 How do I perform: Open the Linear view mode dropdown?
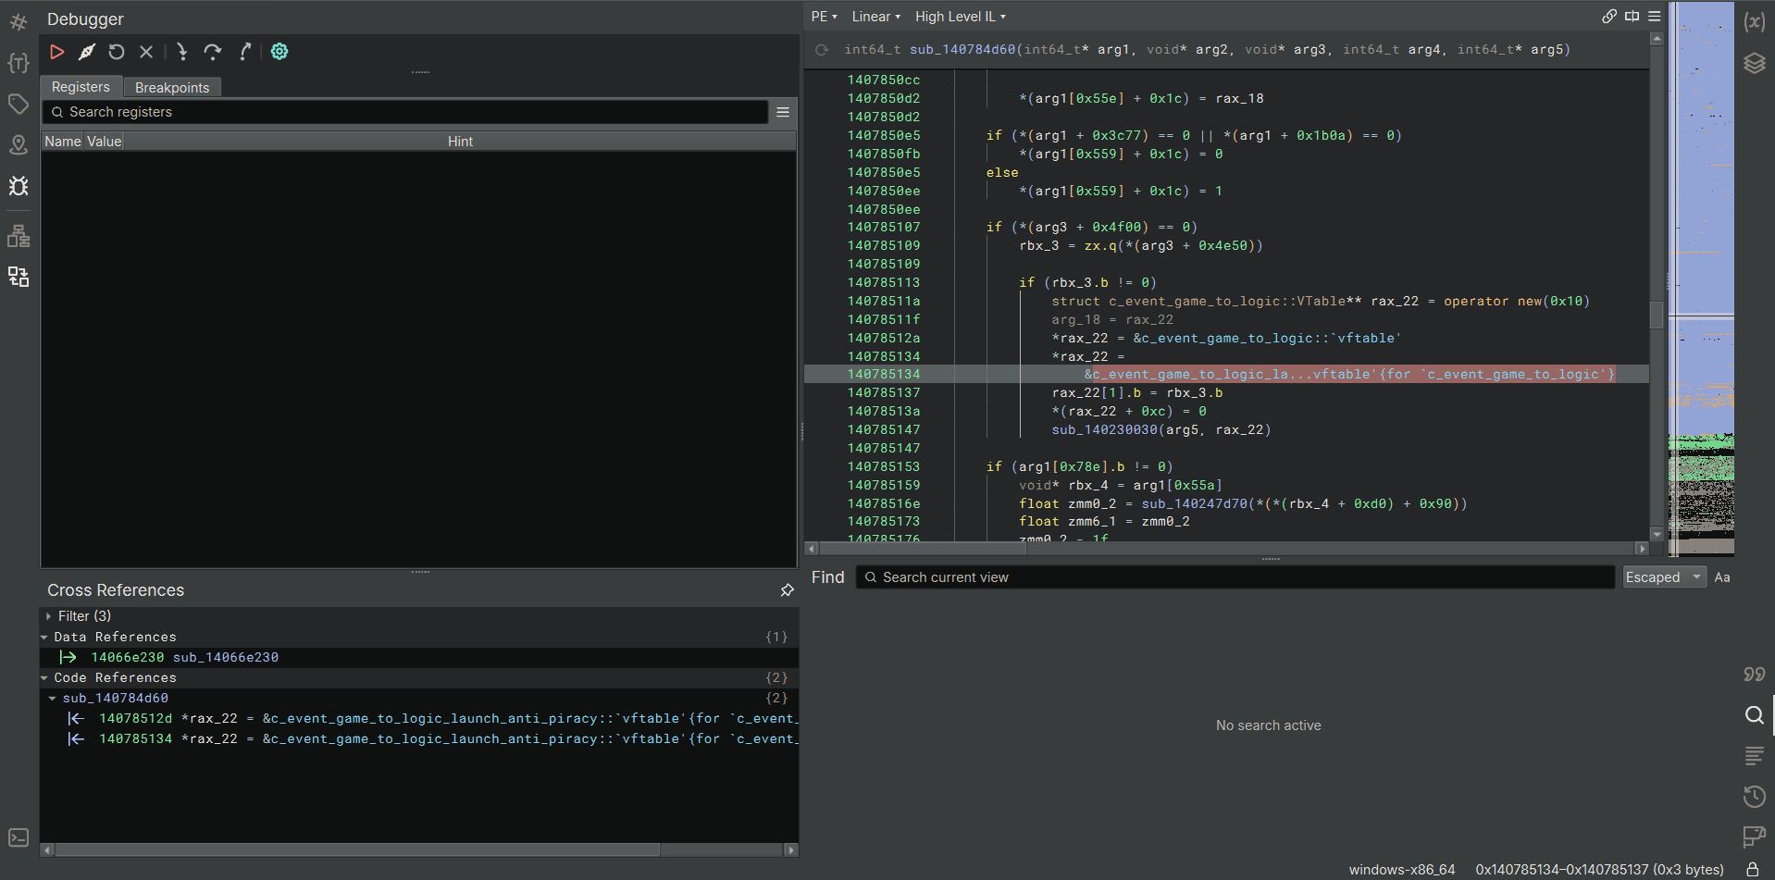[x=875, y=17]
